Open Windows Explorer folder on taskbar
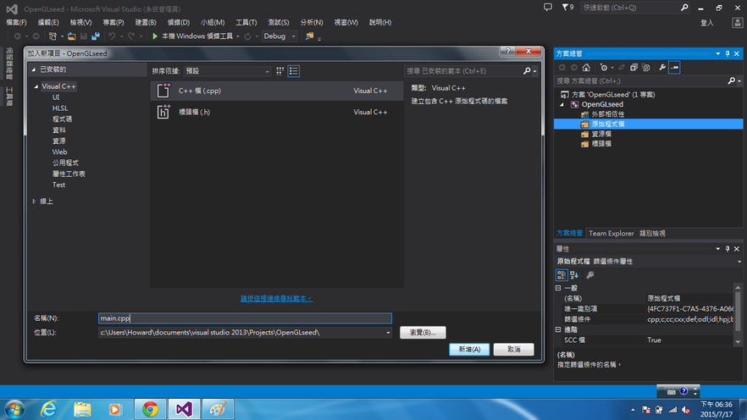The height and width of the screenshot is (420, 747). (82, 409)
